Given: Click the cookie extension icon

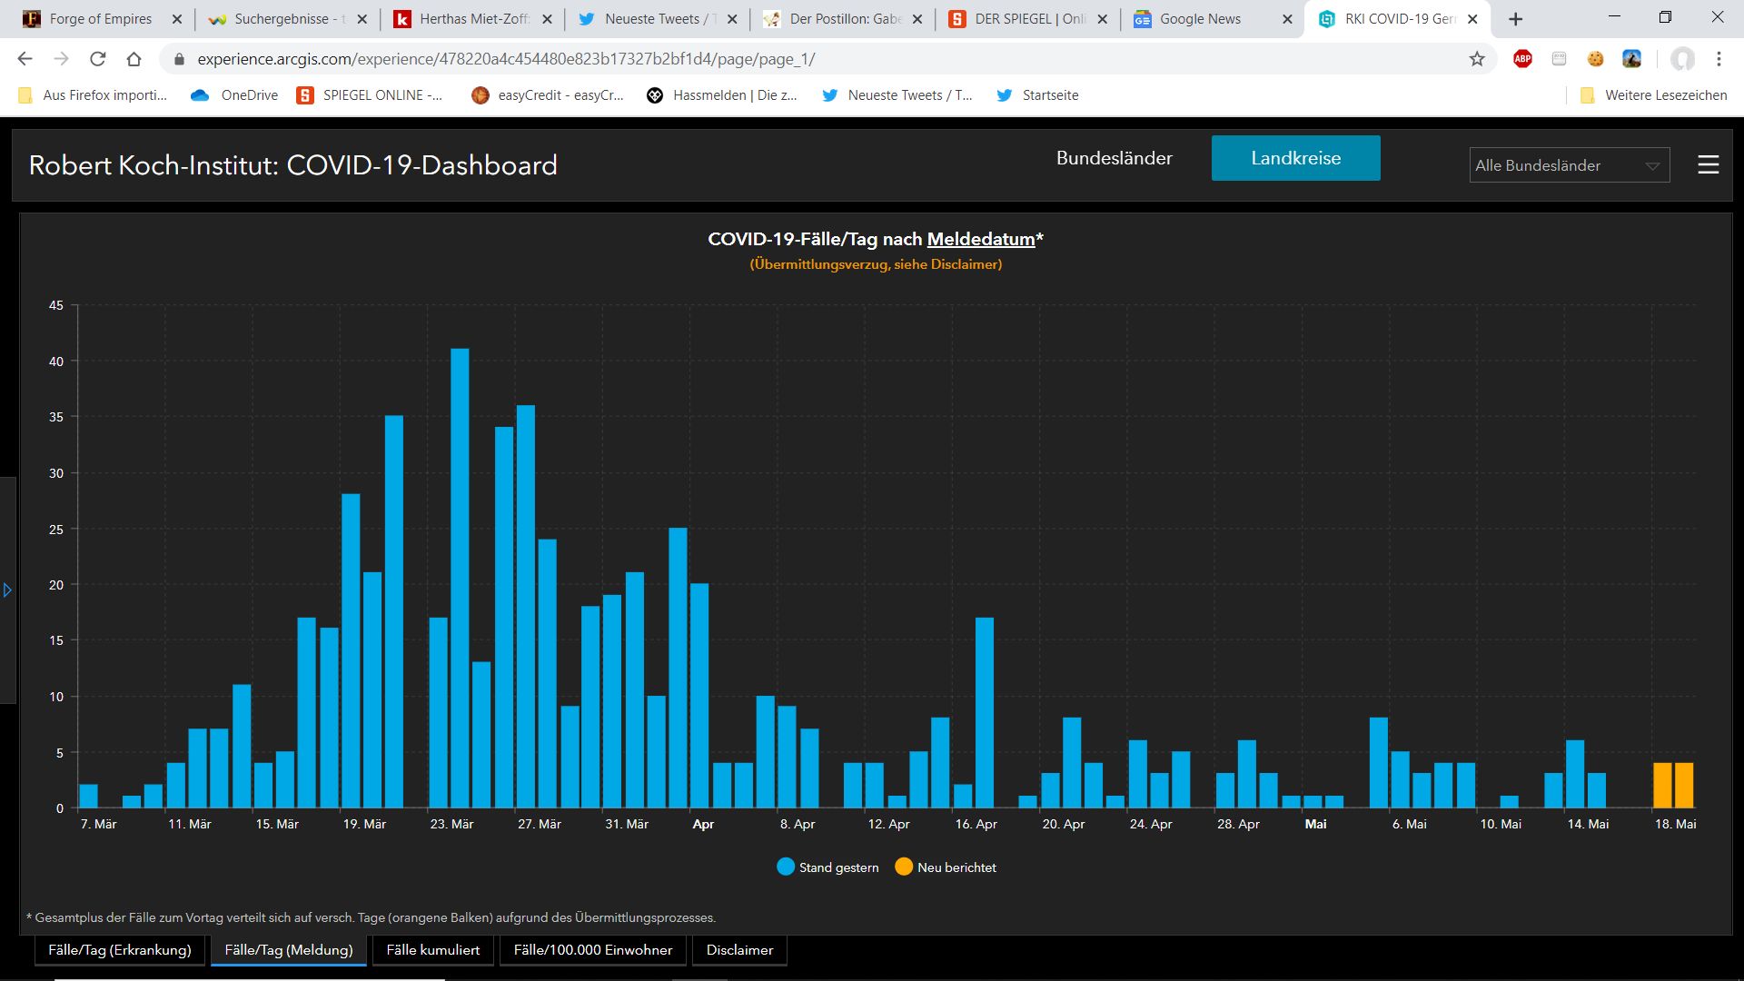Looking at the screenshot, I should [x=1595, y=59].
